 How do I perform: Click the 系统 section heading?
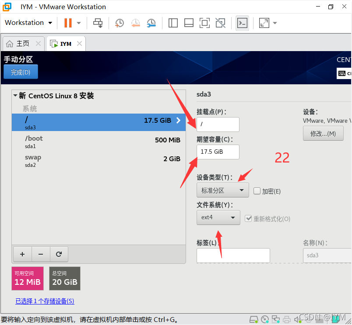[x=30, y=109]
